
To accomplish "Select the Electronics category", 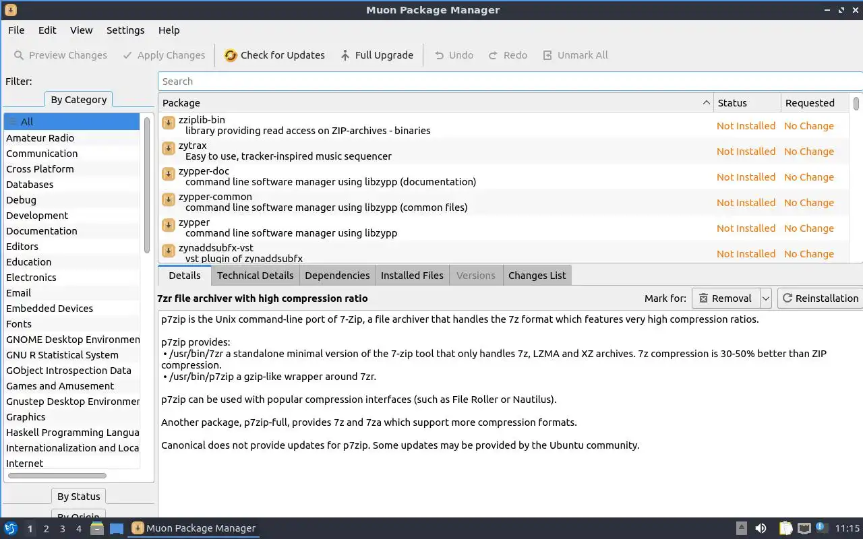I will pyautogui.click(x=71, y=278).
